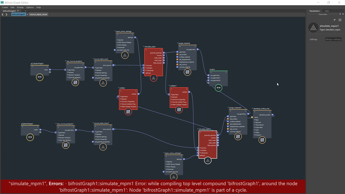Close the Parameters panel
The height and width of the screenshot is (194, 345).
tap(343, 14)
